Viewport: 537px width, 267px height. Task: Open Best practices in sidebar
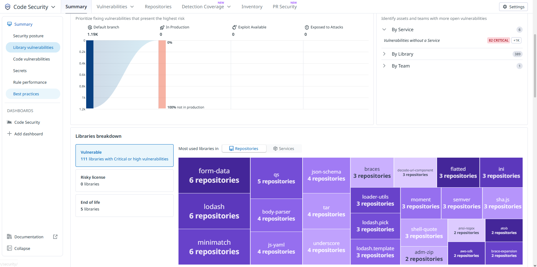[33, 94]
